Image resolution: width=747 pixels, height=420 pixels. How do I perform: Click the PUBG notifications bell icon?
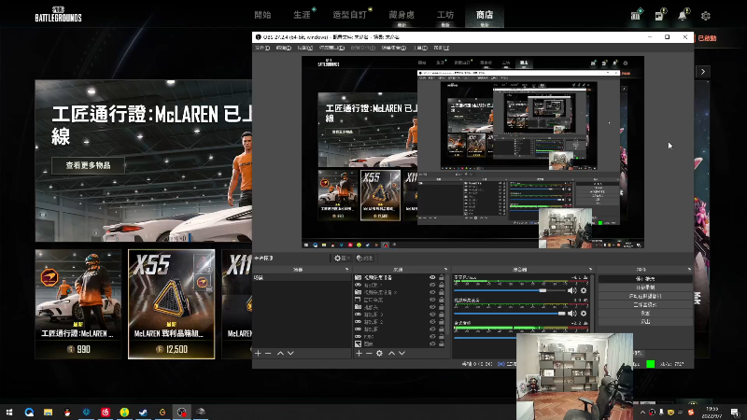click(x=684, y=16)
